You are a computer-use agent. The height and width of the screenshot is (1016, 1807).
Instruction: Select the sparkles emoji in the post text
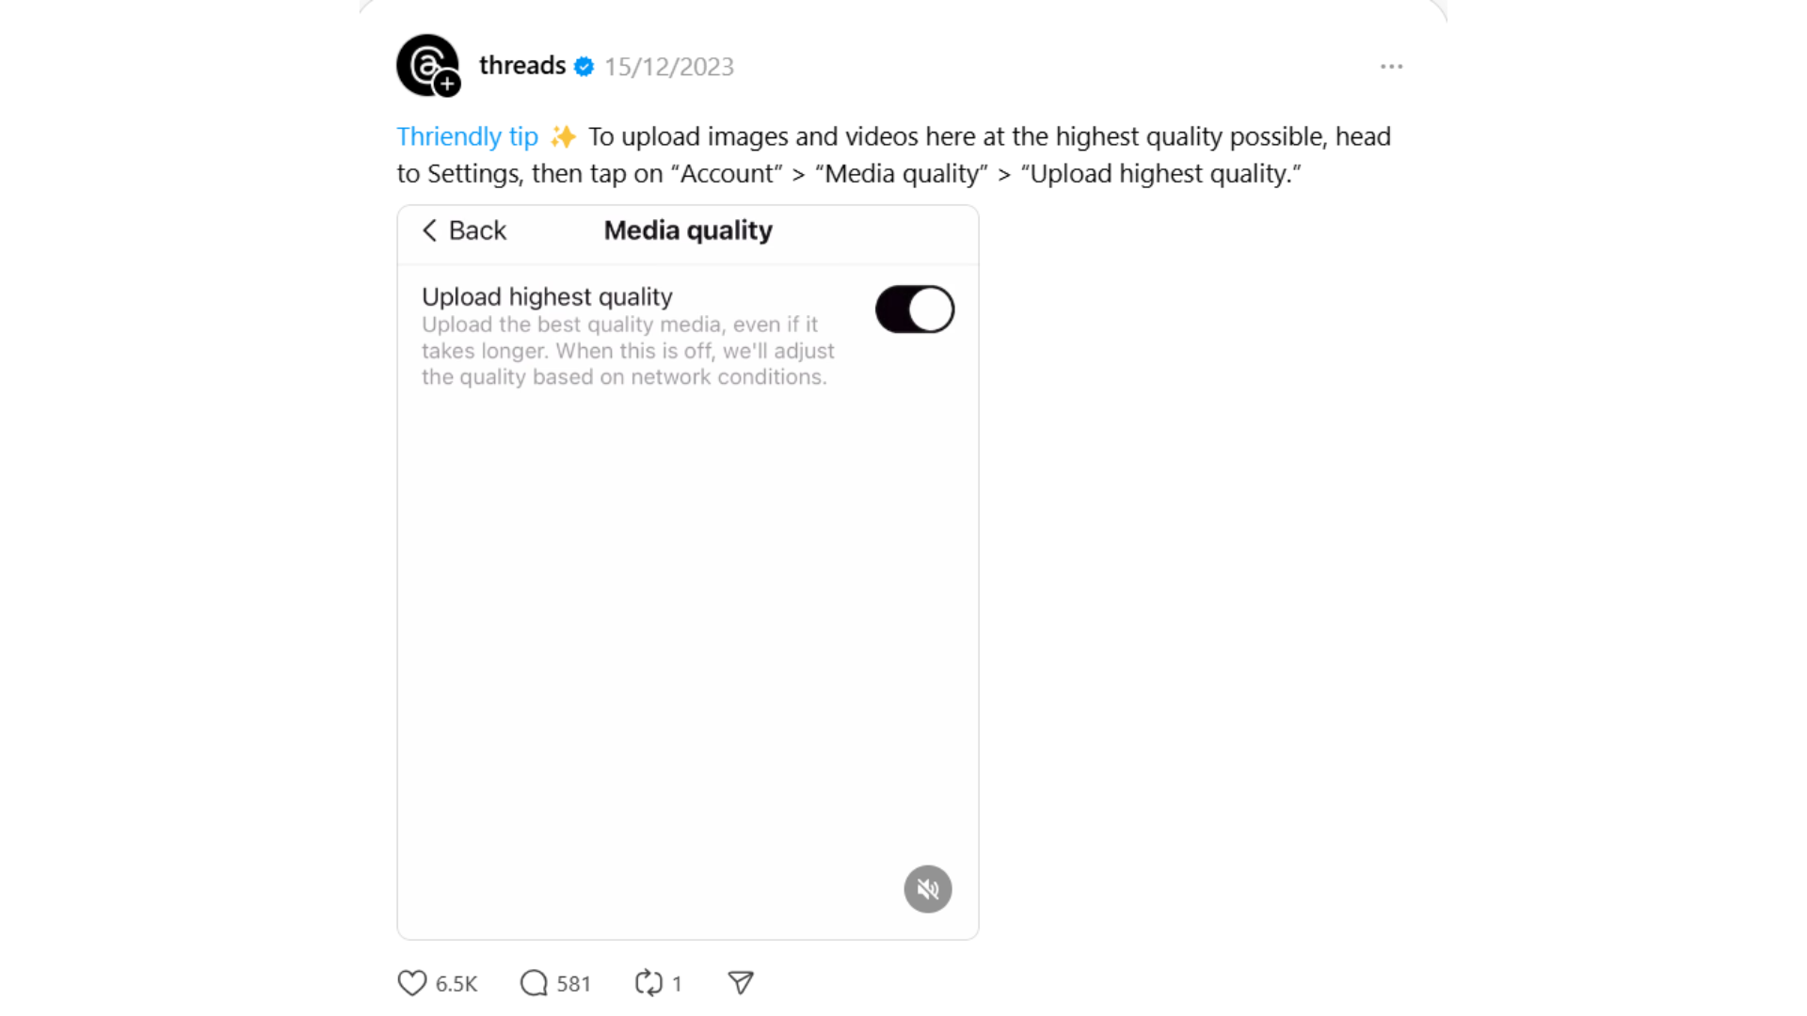[562, 135]
